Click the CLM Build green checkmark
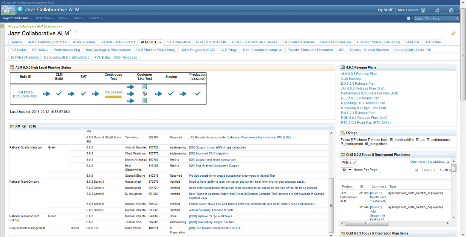 [x=59, y=93]
